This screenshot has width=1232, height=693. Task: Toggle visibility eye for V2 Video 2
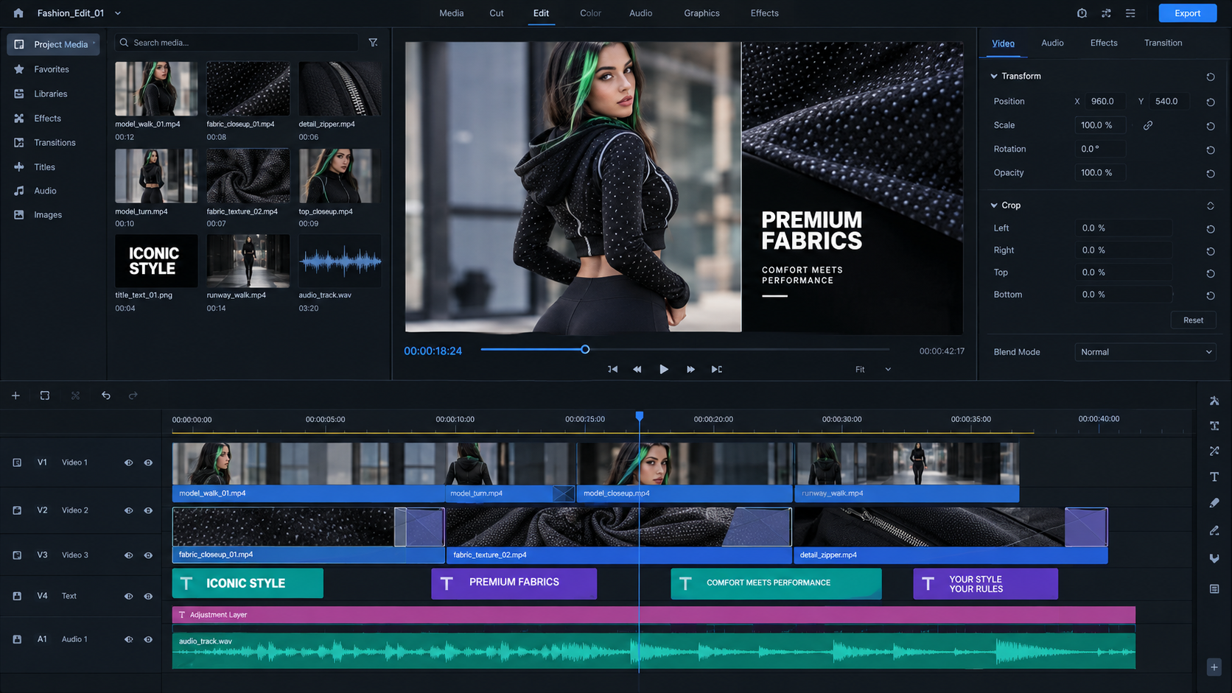(x=148, y=510)
